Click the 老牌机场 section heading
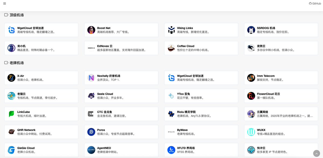Image resolution: width=323 pixels, height=158 pixels. pos(17,63)
